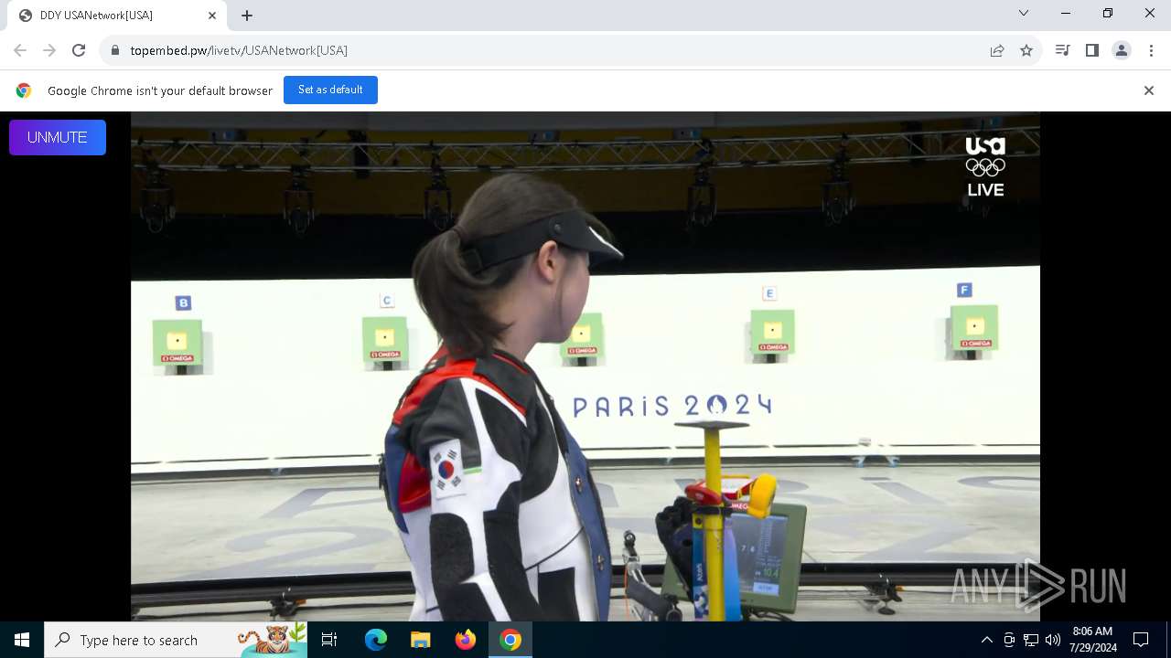The height and width of the screenshot is (658, 1171).
Task: Open a new browser tab
Action: click(x=247, y=16)
